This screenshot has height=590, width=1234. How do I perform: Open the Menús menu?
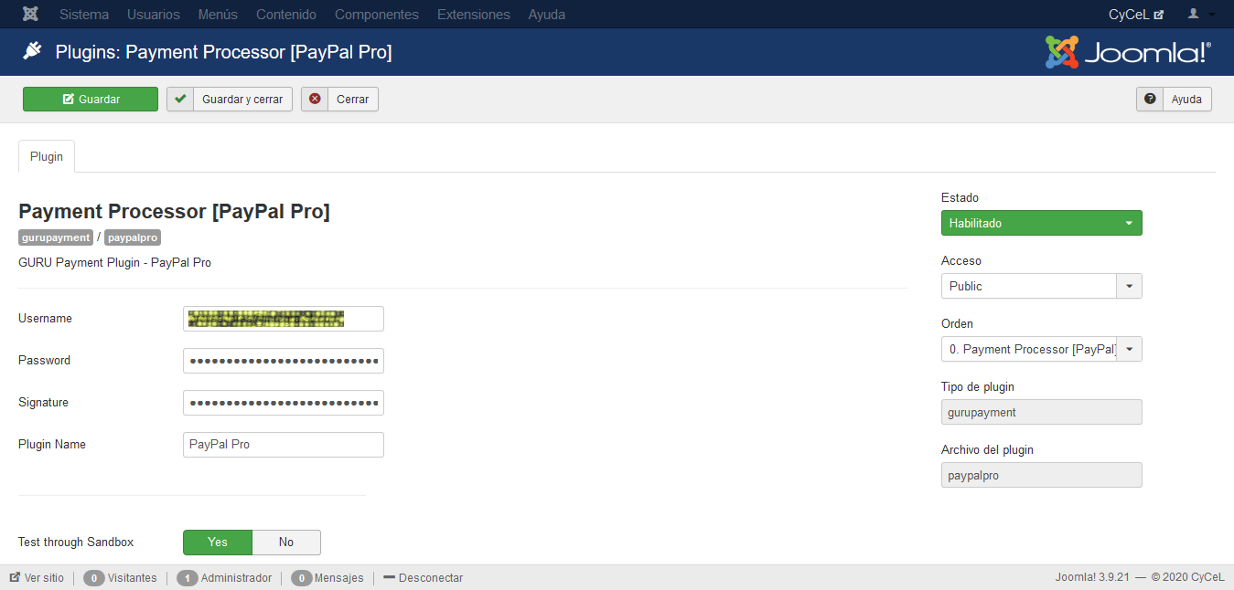point(218,15)
